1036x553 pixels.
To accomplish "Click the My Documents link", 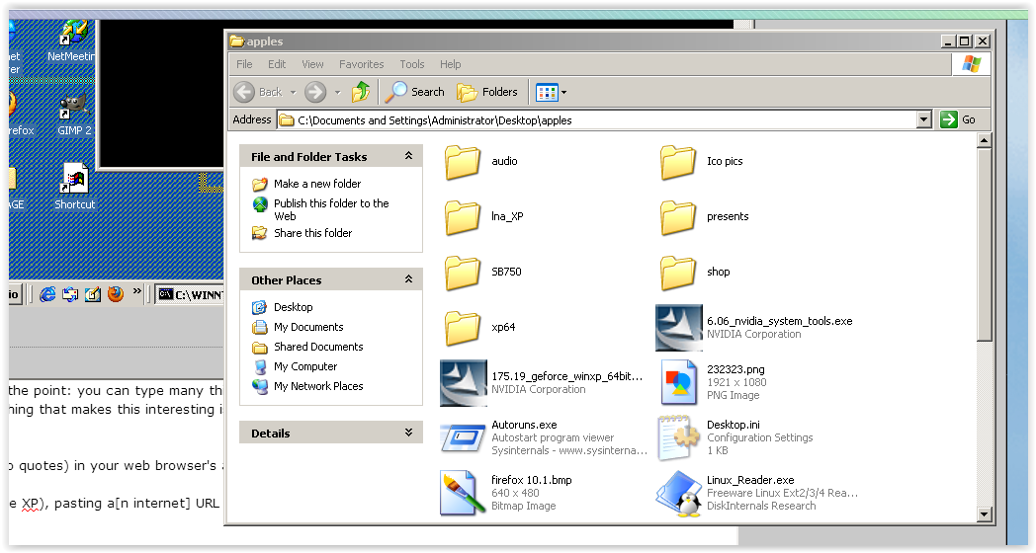I will [308, 327].
